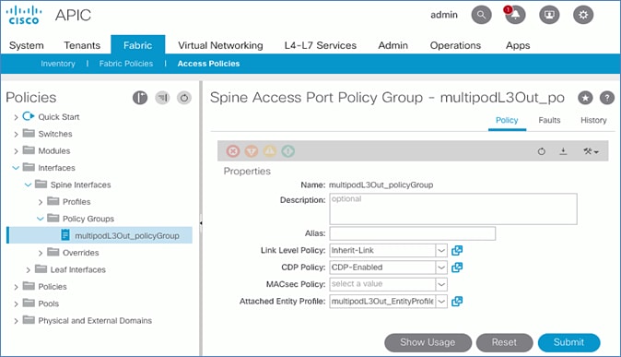Click the monitor display icon in header
Image resolution: width=621 pixels, height=357 pixels.
pos(549,15)
